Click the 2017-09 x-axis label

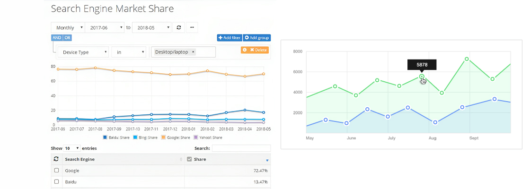coord(114,129)
